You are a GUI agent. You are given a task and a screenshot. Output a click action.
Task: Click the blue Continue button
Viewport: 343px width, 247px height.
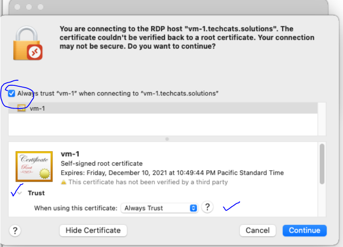pyautogui.click(x=304, y=230)
